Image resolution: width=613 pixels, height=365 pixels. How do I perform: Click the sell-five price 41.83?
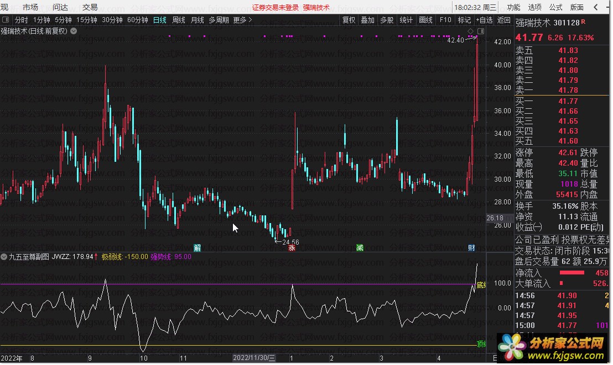pos(568,50)
